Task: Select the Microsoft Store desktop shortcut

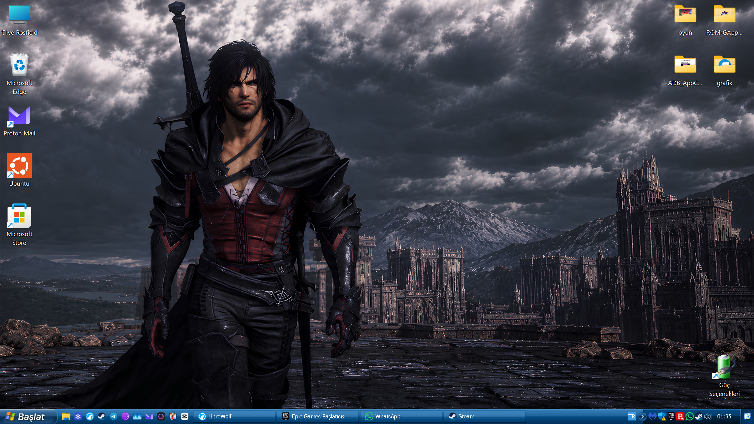Action: point(19,225)
